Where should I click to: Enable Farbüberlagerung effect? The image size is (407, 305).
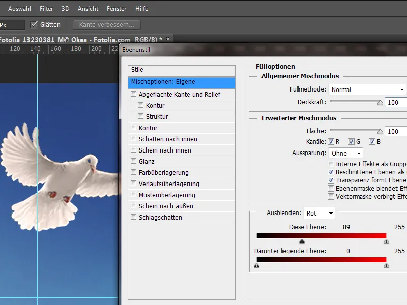coord(133,172)
